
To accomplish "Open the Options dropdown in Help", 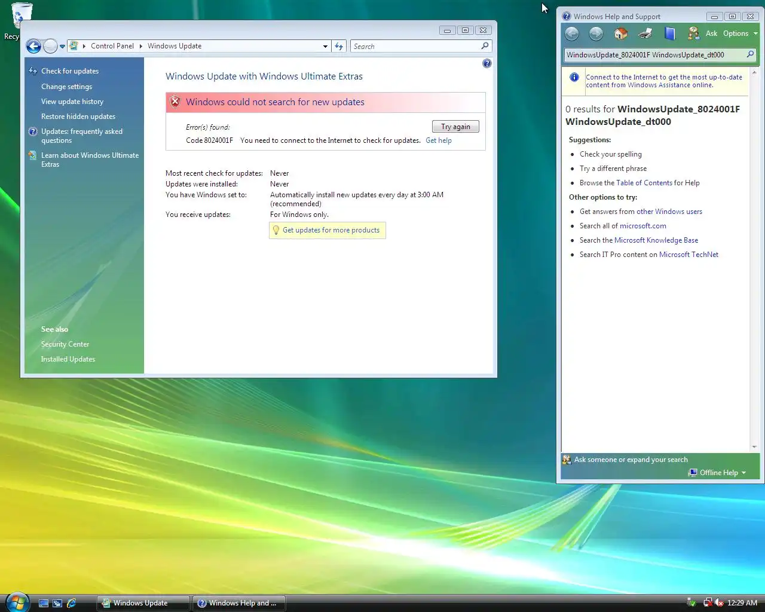I will (x=740, y=33).
